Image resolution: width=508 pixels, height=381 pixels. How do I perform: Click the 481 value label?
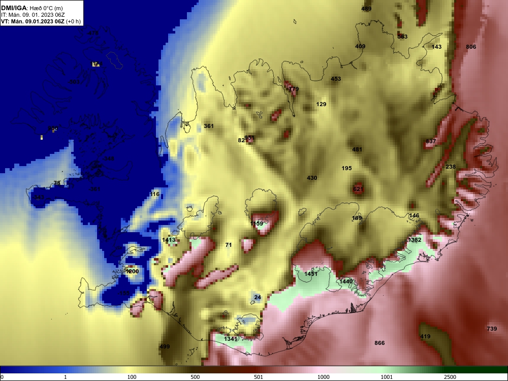click(357, 149)
